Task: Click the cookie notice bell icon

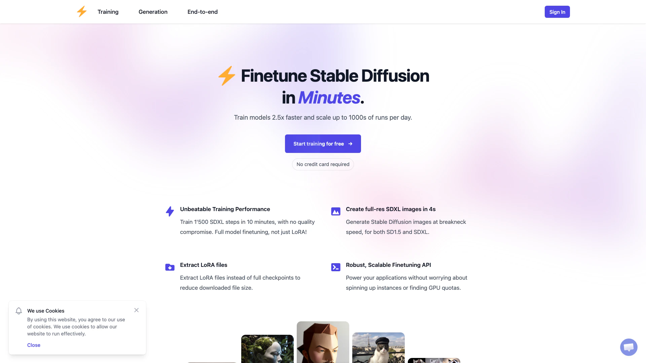Action: pyautogui.click(x=19, y=311)
